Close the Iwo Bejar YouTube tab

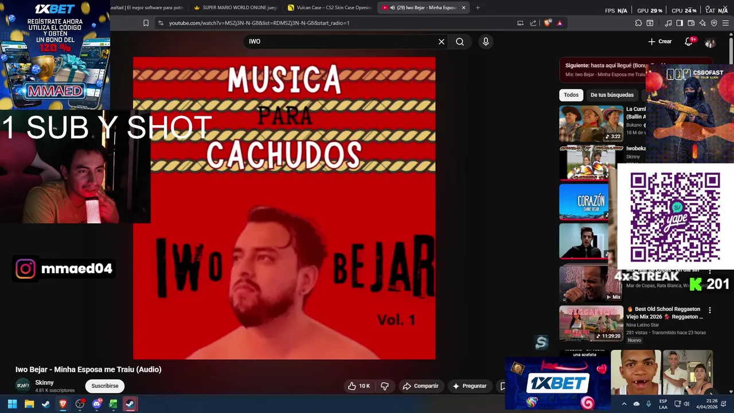463,7
